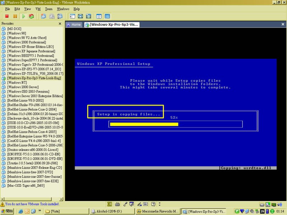Click the VMware taskbar button [Windows-Xp-Pro-Sp3-Vi...

[204, 211]
